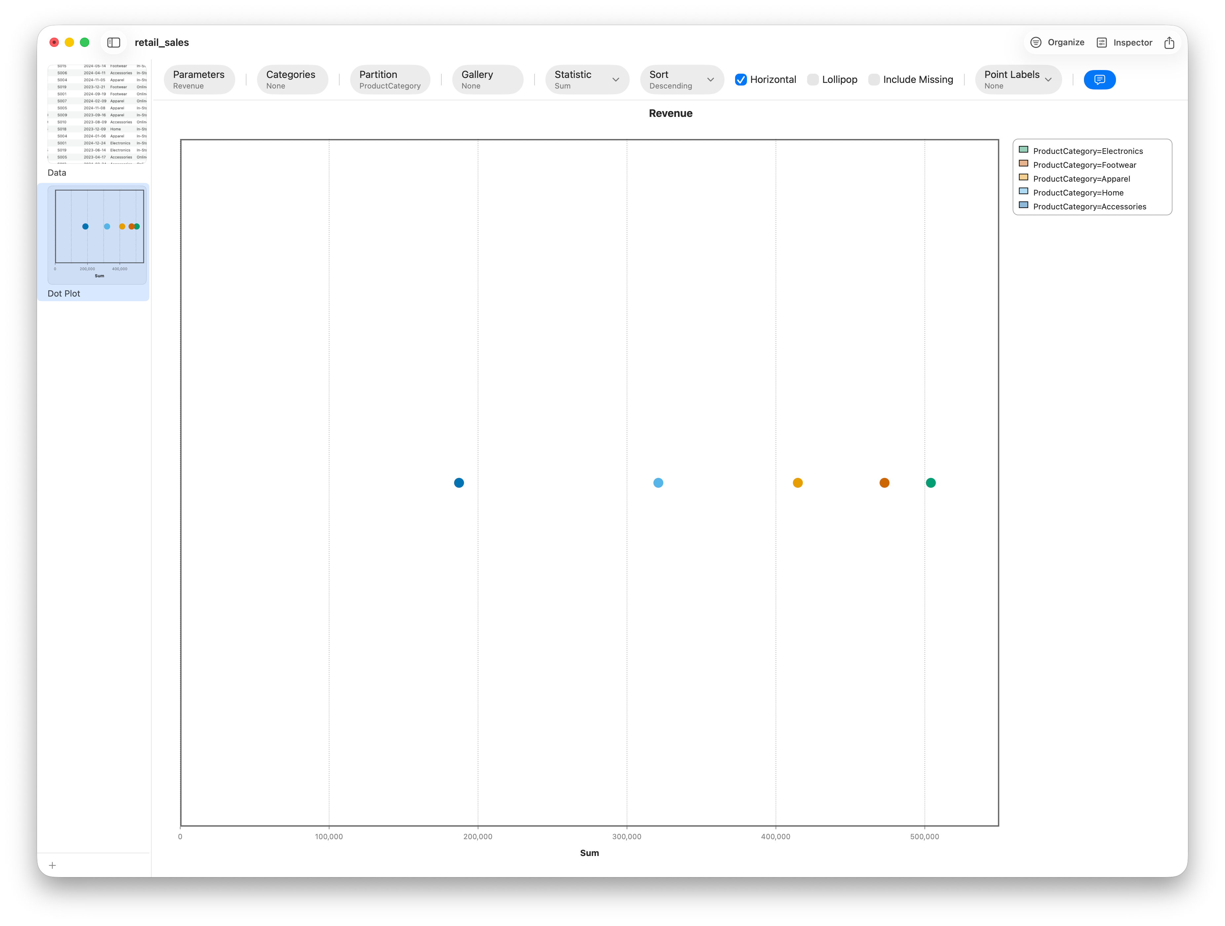Click the dark blue Accessories data point
The image size is (1225, 926).
pos(459,482)
